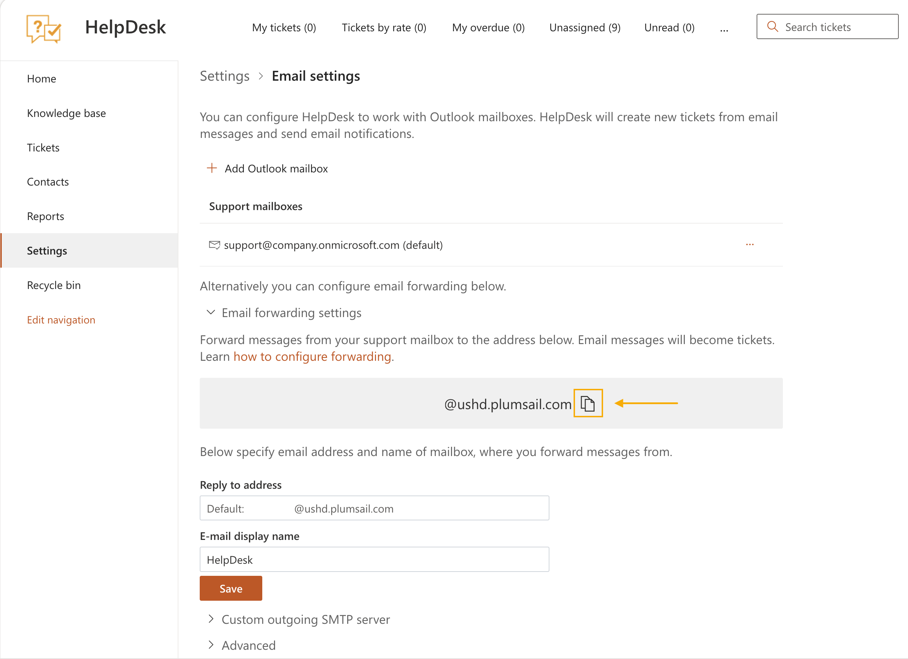Click the HelpDesk site title
Viewport: 908px width, 659px height.
click(x=125, y=27)
